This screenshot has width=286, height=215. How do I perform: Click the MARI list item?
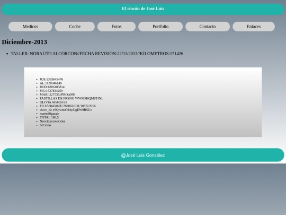tap(57, 94)
